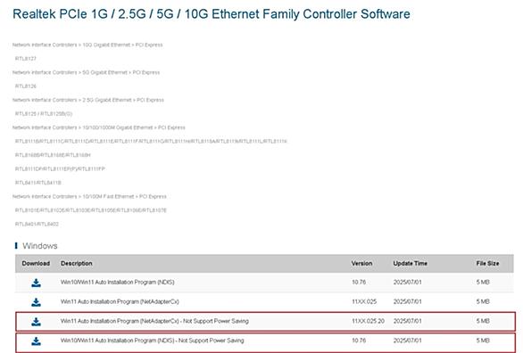The height and width of the screenshot is (353, 523).
Task: Open the RTL8127 product link
Action: tap(26, 59)
